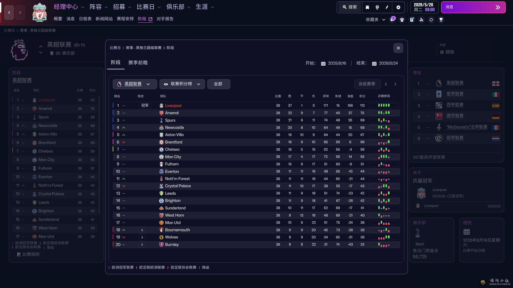Open the world/globe news icon

click(x=377, y=7)
